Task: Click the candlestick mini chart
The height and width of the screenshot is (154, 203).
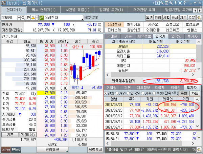Action: [86, 67]
